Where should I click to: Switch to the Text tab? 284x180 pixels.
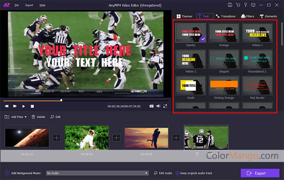pyautogui.click(x=205, y=16)
